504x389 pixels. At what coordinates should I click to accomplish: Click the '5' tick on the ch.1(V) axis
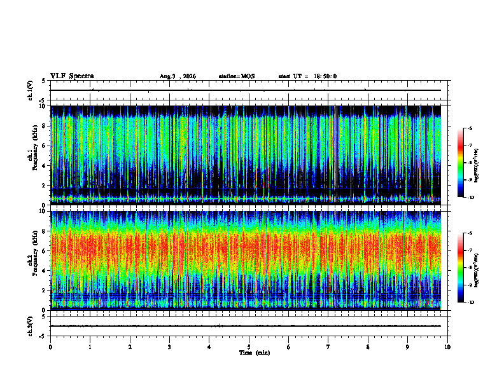coord(43,81)
